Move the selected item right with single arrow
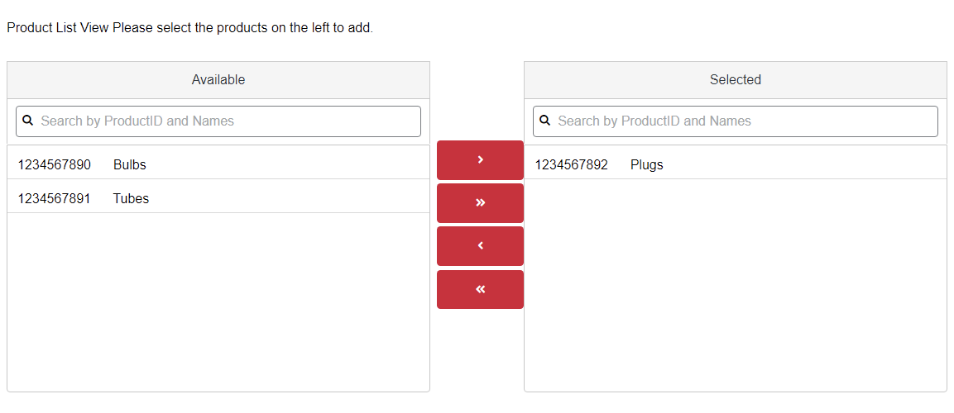The image size is (954, 413). pyautogui.click(x=480, y=159)
